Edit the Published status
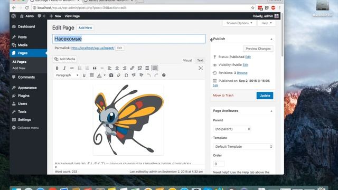This screenshot has height=190, width=338. (248, 57)
